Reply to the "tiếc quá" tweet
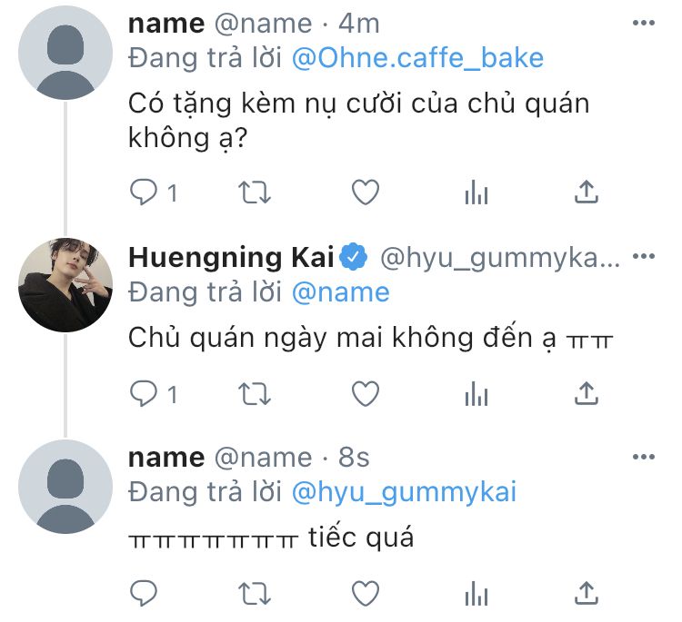 click(144, 593)
